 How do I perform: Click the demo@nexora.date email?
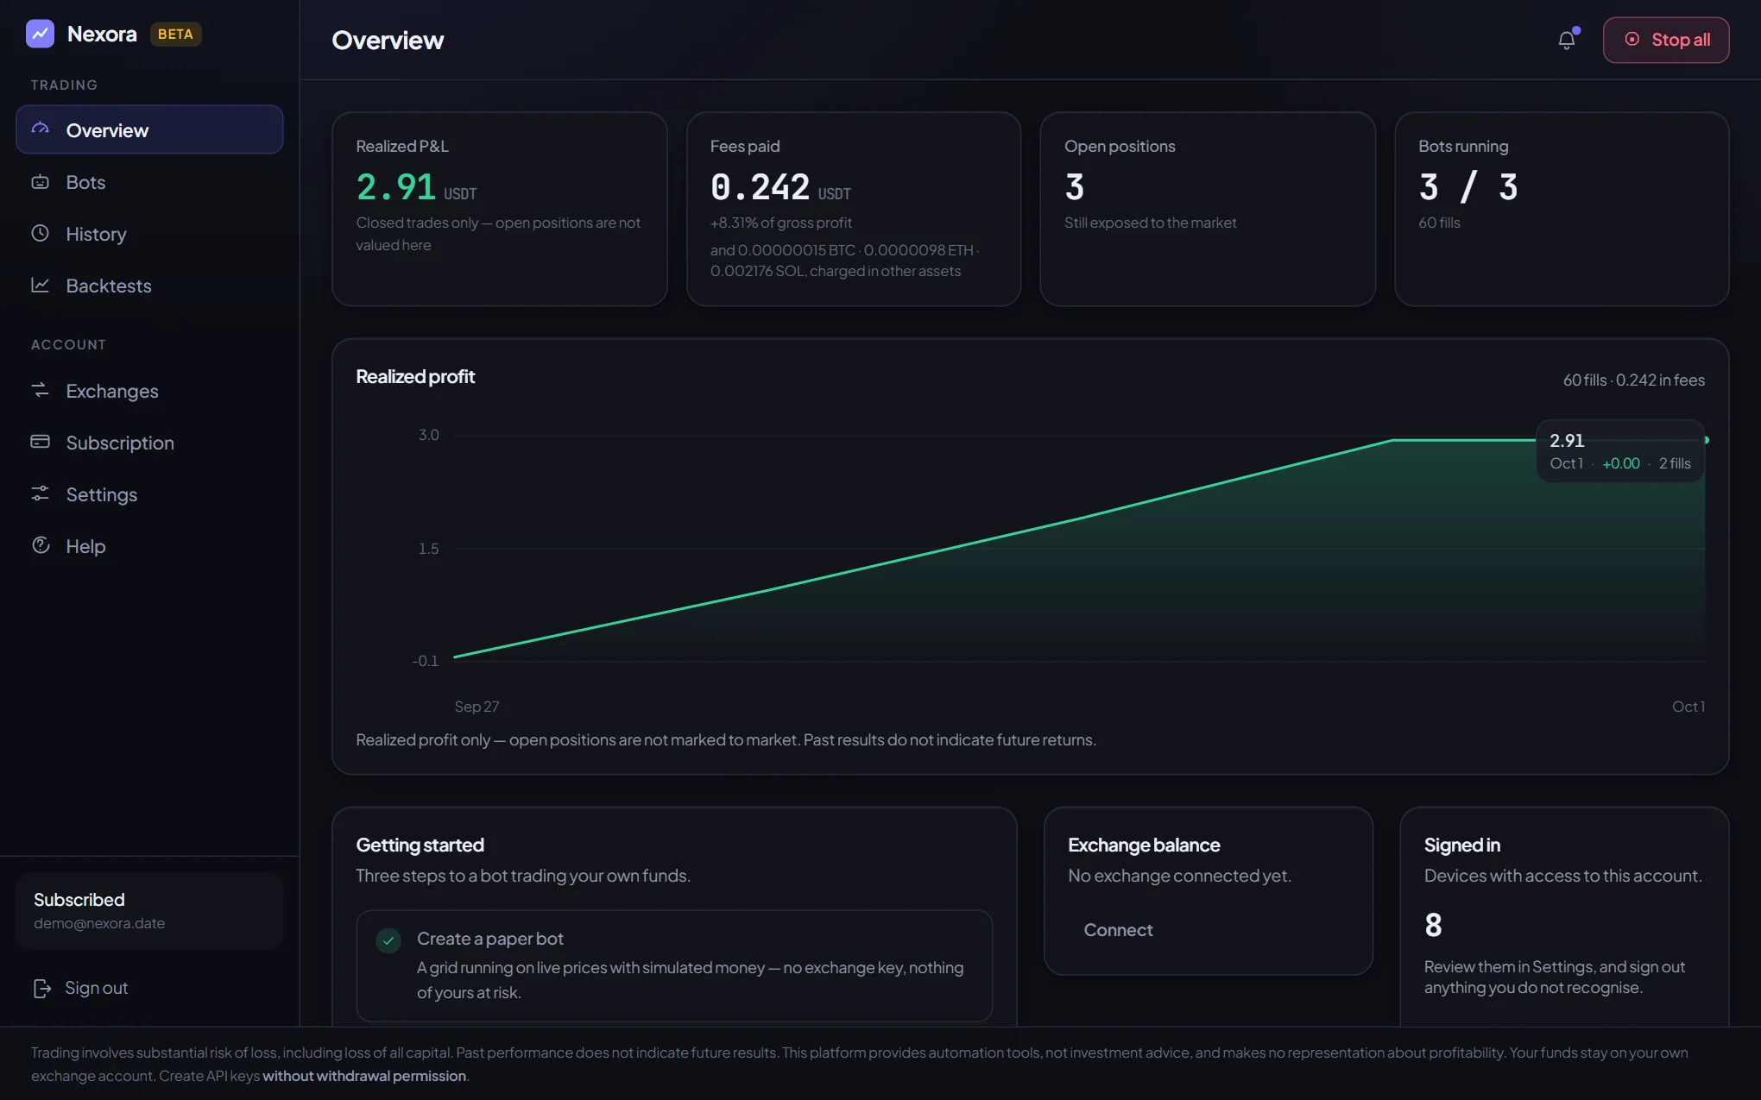pos(99,923)
